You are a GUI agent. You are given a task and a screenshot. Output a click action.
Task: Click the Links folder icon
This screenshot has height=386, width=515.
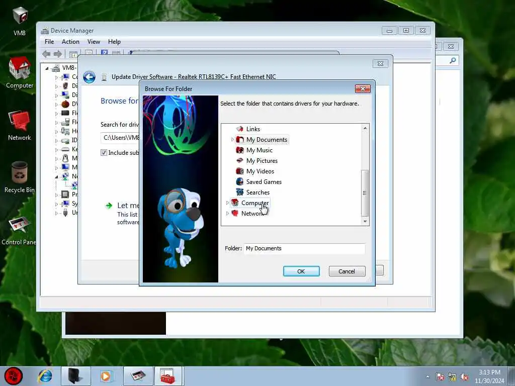[x=240, y=129]
